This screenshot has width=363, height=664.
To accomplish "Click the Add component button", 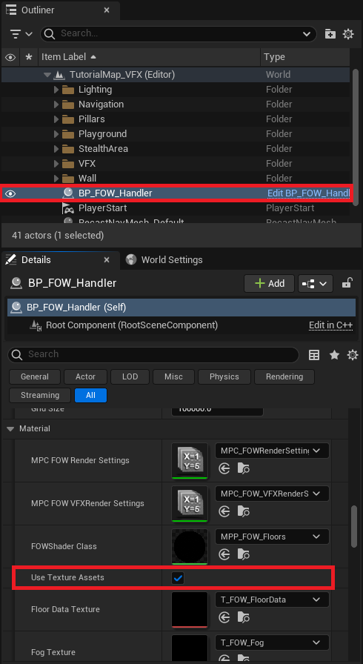I will pos(269,283).
